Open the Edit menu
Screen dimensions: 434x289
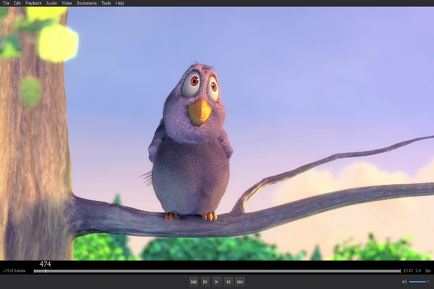(17, 3)
